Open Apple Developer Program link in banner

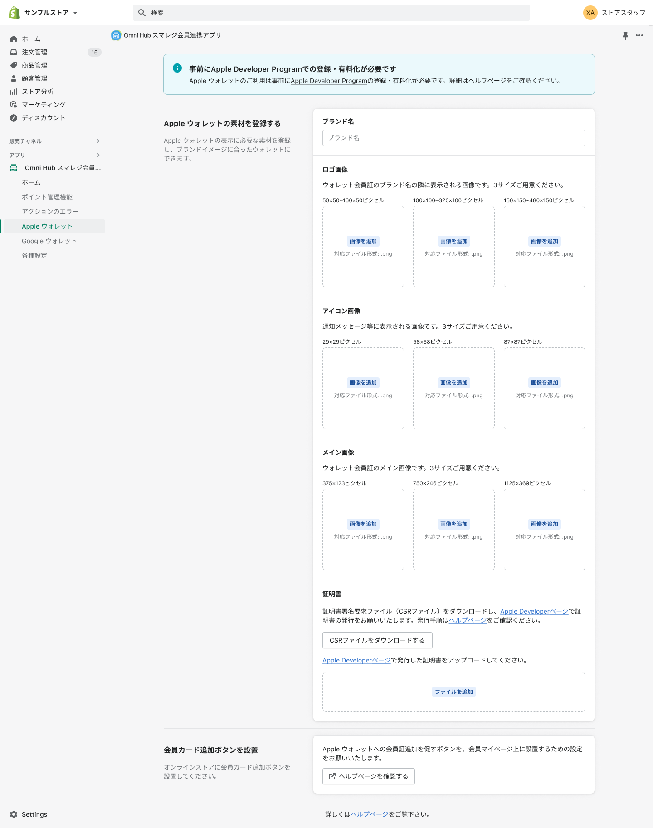[x=329, y=81]
